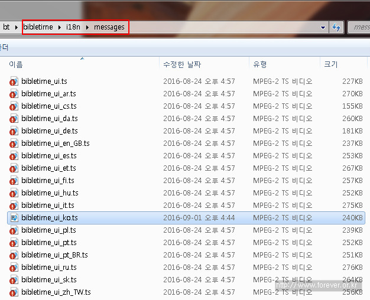This screenshot has height=300, width=370.
Task: Select file name bibletime_ui_cs.ts
Action: [49, 106]
